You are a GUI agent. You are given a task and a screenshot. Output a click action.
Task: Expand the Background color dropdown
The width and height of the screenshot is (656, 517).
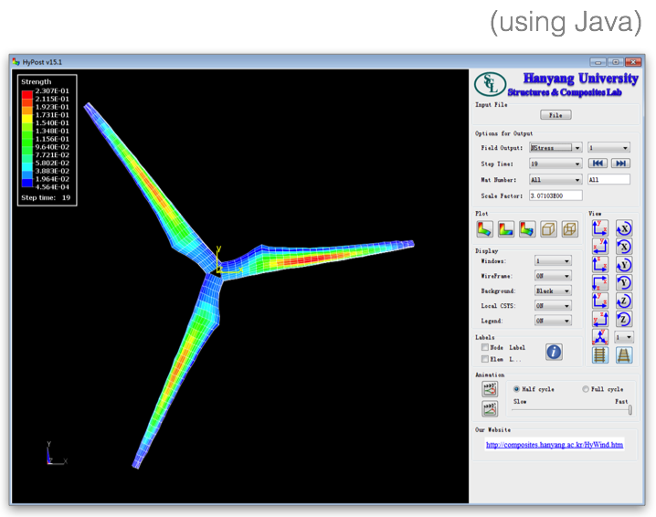(x=553, y=291)
